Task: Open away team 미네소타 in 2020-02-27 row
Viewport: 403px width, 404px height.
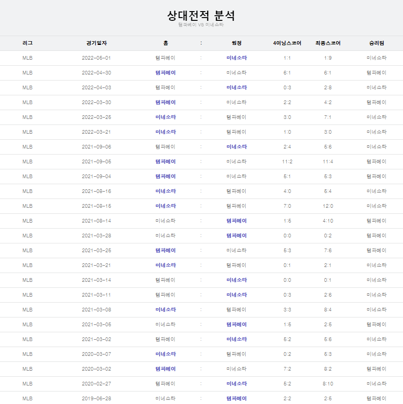Action: tap(236, 384)
